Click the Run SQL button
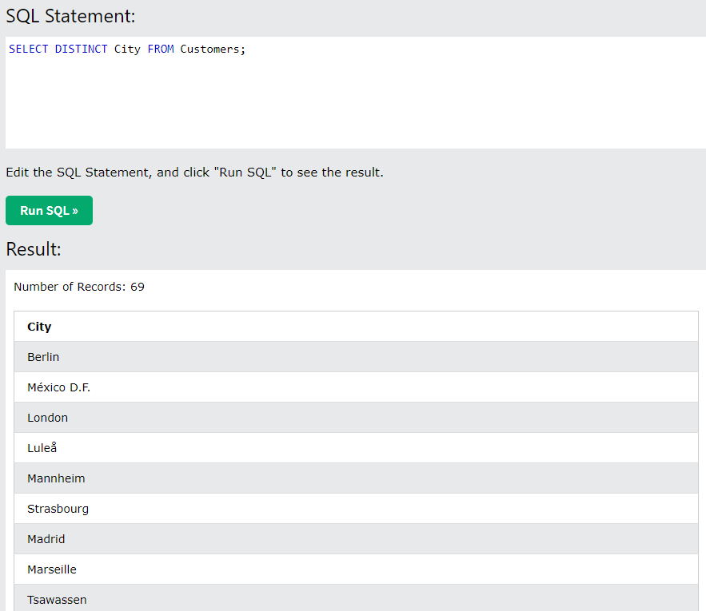Viewport: 706px width, 611px height. tap(49, 210)
